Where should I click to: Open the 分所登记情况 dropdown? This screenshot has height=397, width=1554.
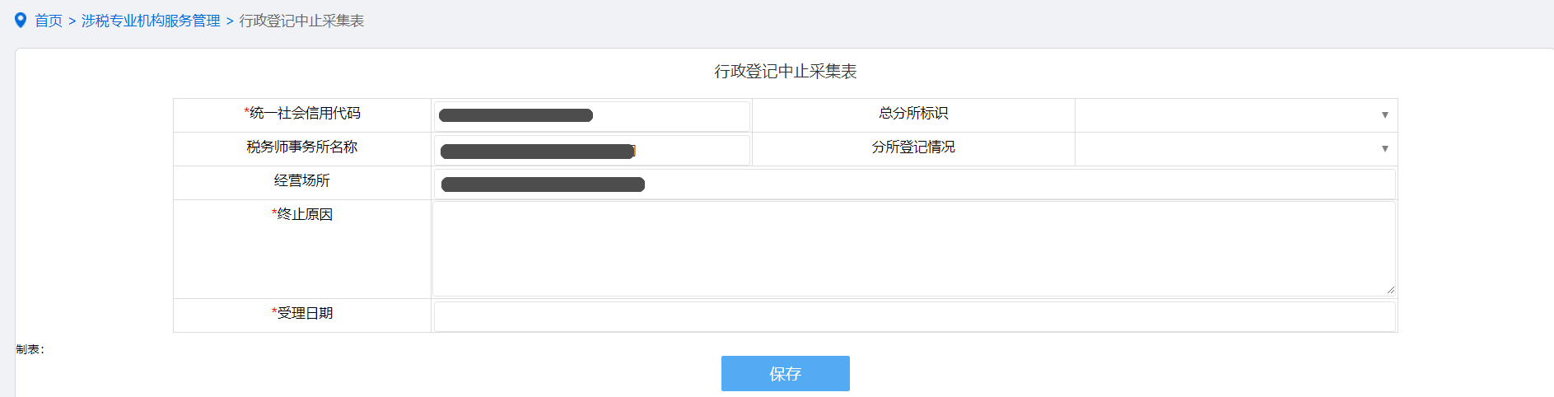1235,149
